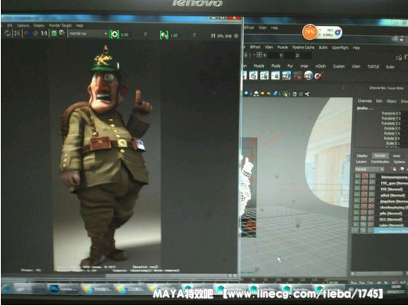Toggle renderable flag of EYE render layer

358,188
